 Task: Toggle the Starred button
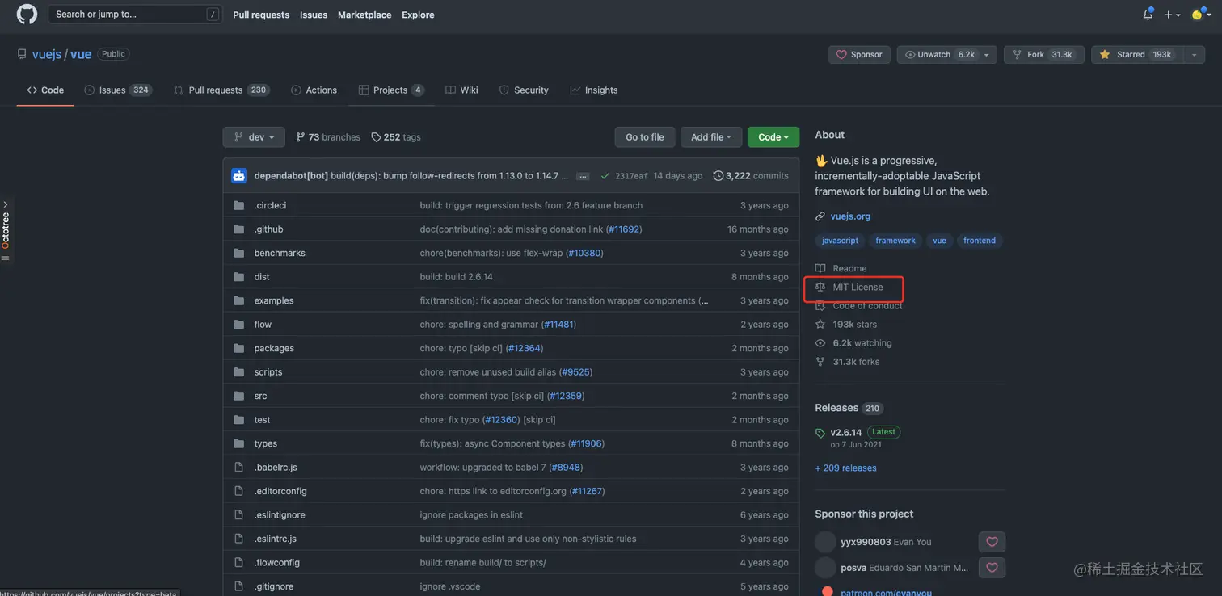click(x=1136, y=54)
